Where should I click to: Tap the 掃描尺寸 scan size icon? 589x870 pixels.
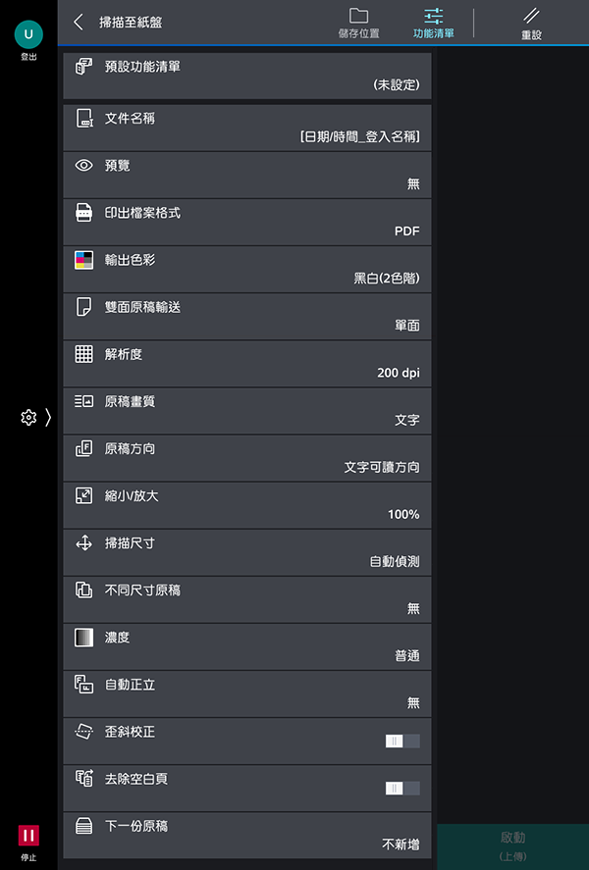(x=83, y=542)
